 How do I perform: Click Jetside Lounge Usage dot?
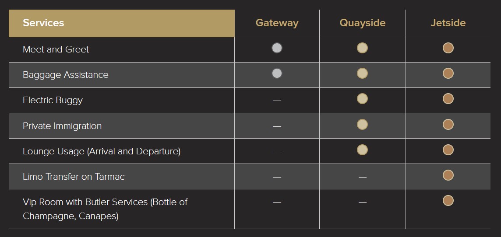pyautogui.click(x=448, y=150)
